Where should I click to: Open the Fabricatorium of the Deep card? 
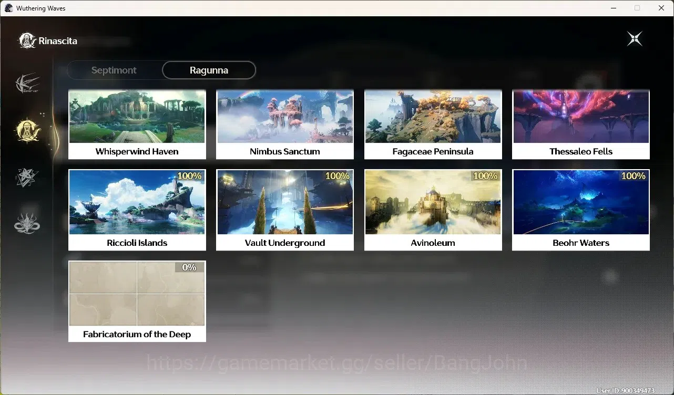pos(137,301)
